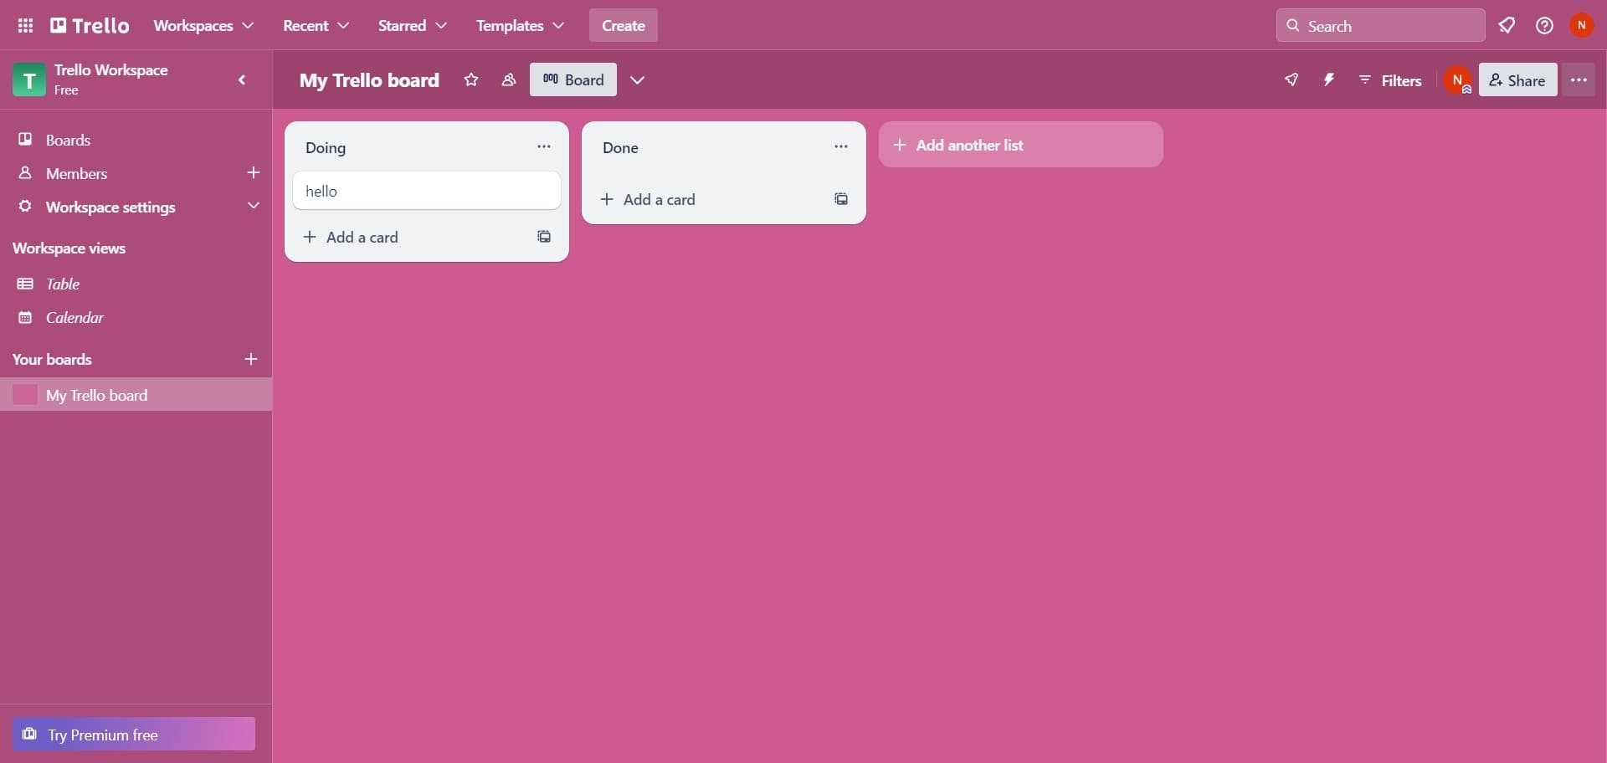Viewport: 1607px width, 763px height.
Task: Open the apps grid switcher icon
Action: click(x=25, y=25)
